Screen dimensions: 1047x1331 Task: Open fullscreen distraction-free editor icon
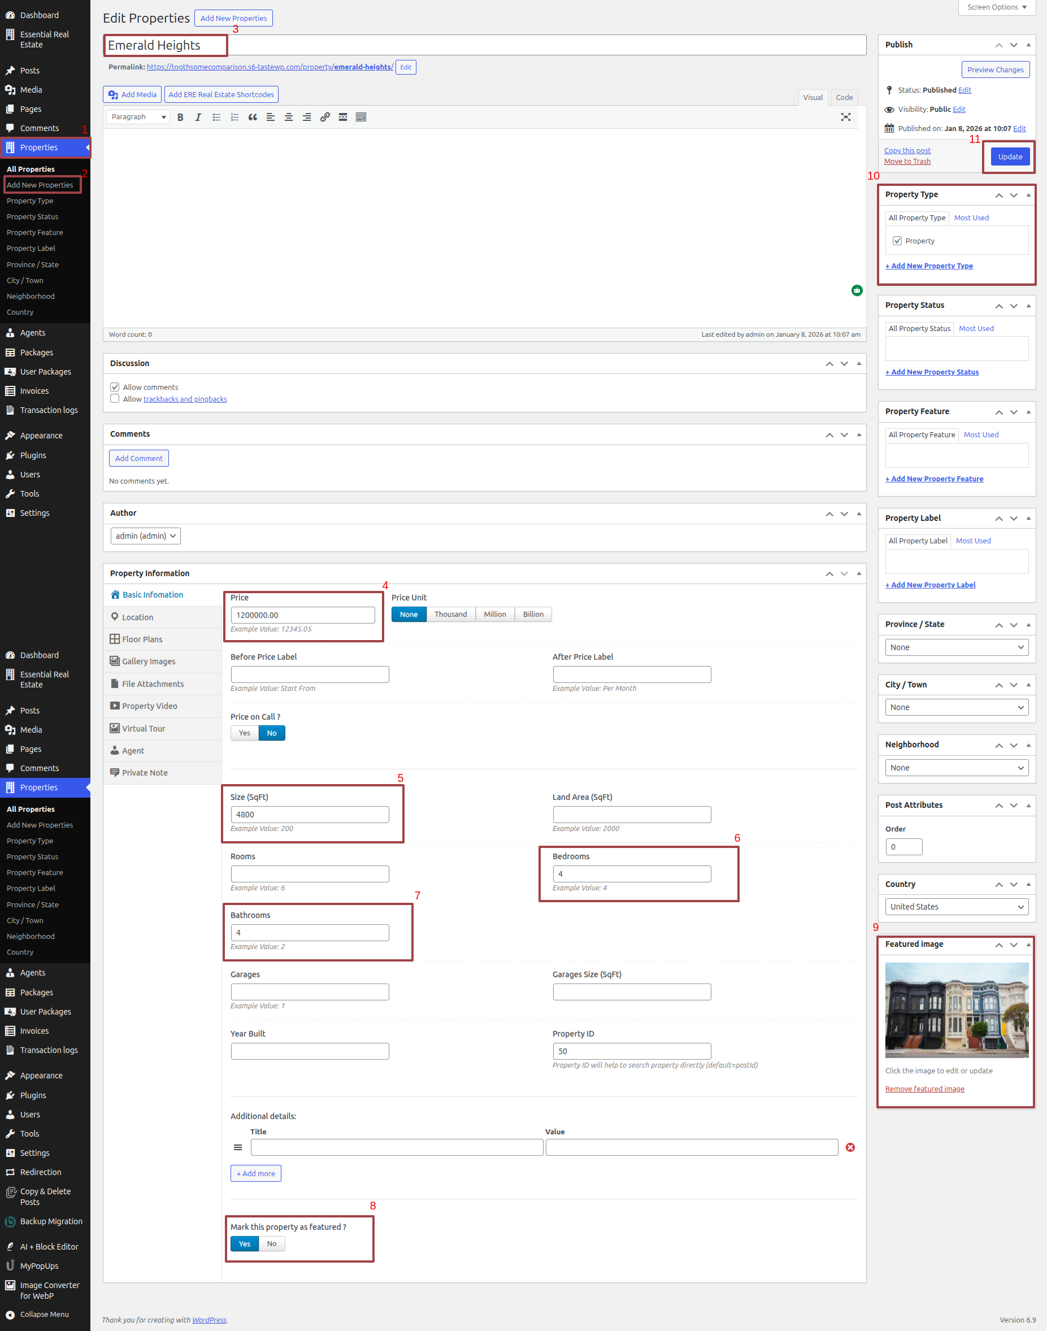[845, 117]
